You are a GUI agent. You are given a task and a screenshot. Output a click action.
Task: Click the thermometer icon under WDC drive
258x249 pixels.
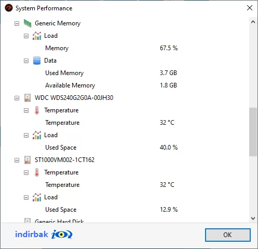(x=37, y=110)
